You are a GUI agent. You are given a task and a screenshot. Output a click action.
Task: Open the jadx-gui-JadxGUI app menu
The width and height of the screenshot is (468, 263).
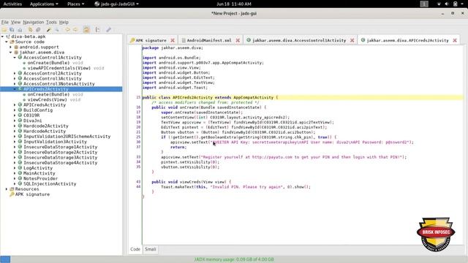117,4
